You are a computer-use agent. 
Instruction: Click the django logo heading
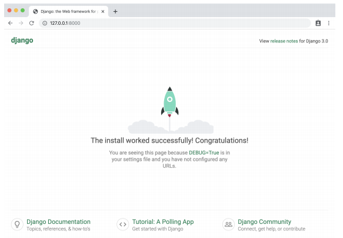(x=22, y=40)
